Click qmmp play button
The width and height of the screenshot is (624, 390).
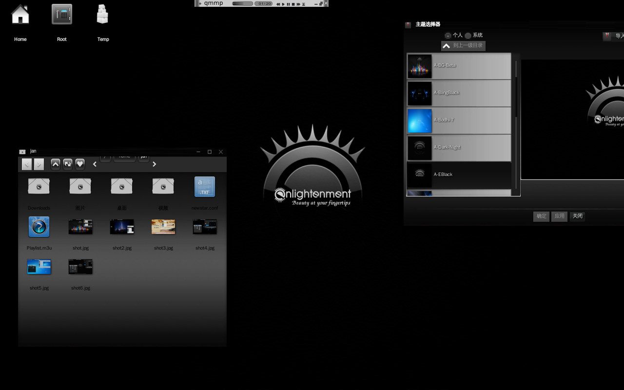[x=283, y=4]
